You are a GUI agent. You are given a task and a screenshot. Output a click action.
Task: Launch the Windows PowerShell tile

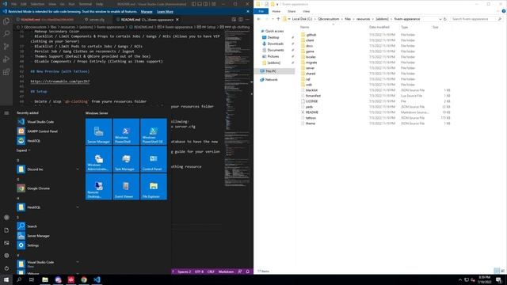click(126, 131)
